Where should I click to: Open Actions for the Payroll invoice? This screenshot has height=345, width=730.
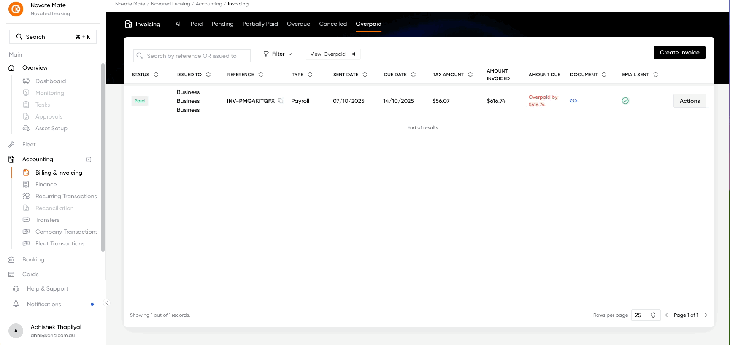(x=689, y=101)
